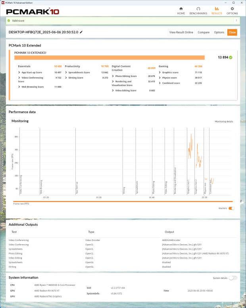Go to Benchmarks section
The height and width of the screenshot is (308, 246).
(x=198, y=11)
